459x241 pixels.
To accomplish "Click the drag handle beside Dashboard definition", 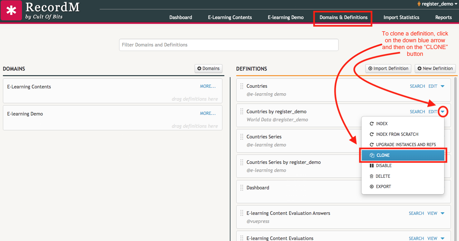I will tap(242, 188).
